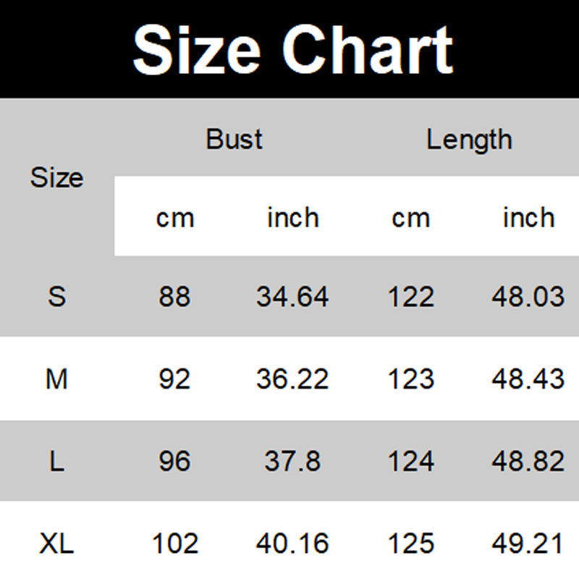Viewport: 579px width, 579px height.
Task: Click the M size label
Action: coord(56,379)
